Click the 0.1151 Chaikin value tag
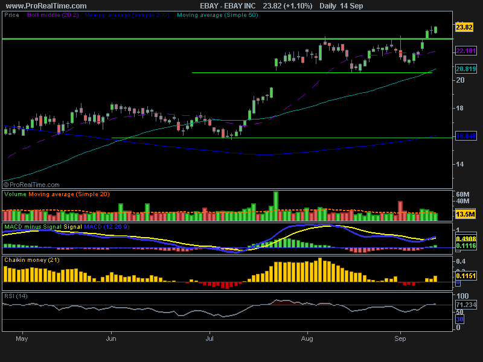483x362 pixels. click(465, 276)
